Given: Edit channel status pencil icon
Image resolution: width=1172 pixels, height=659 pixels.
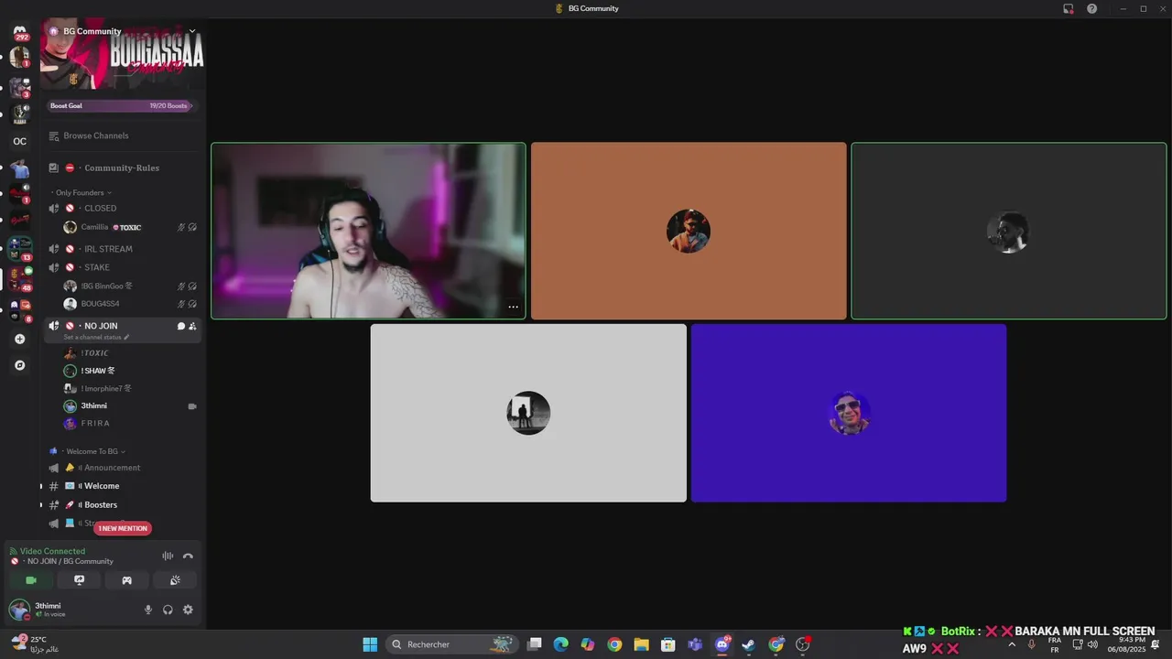Looking at the screenshot, I should pyautogui.click(x=126, y=337).
